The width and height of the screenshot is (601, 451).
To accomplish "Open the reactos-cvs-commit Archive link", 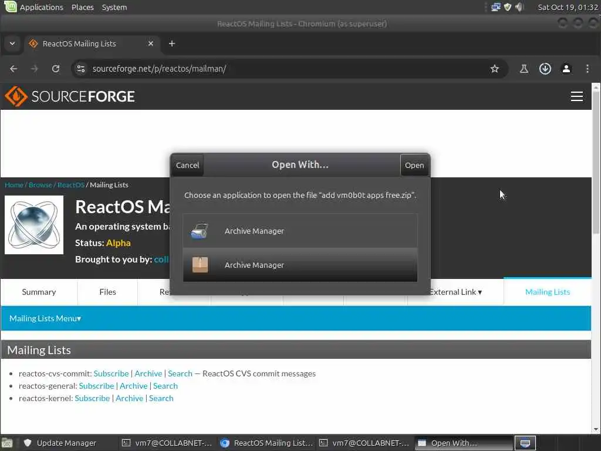I will pos(148,373).
